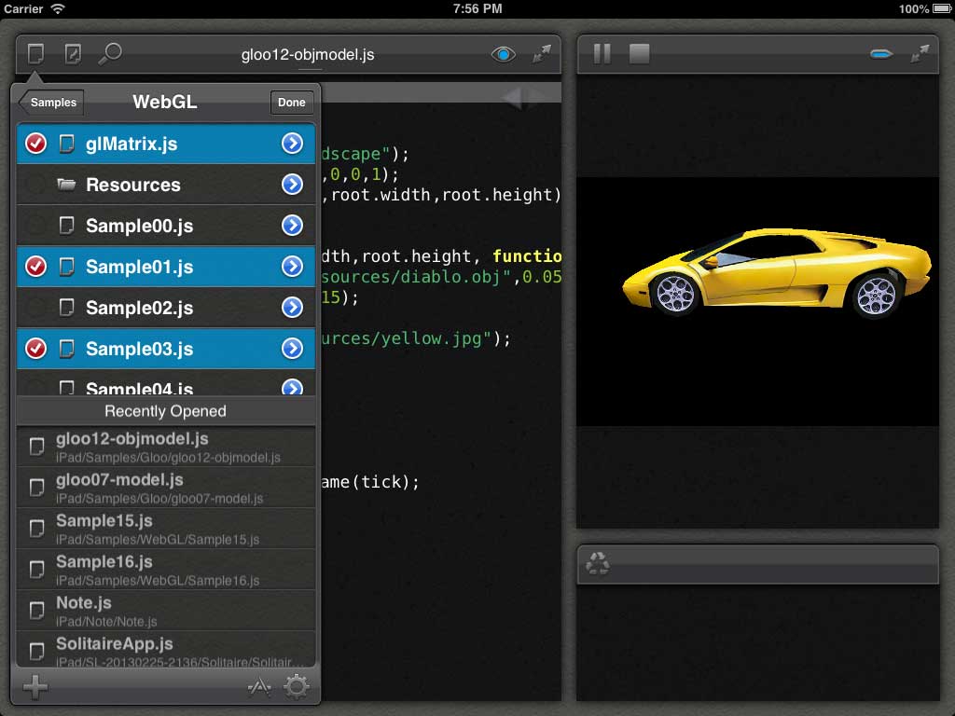Select the Sample02.js file name
This screenshot has width=955, height=716.
click(x=140, y=308)
